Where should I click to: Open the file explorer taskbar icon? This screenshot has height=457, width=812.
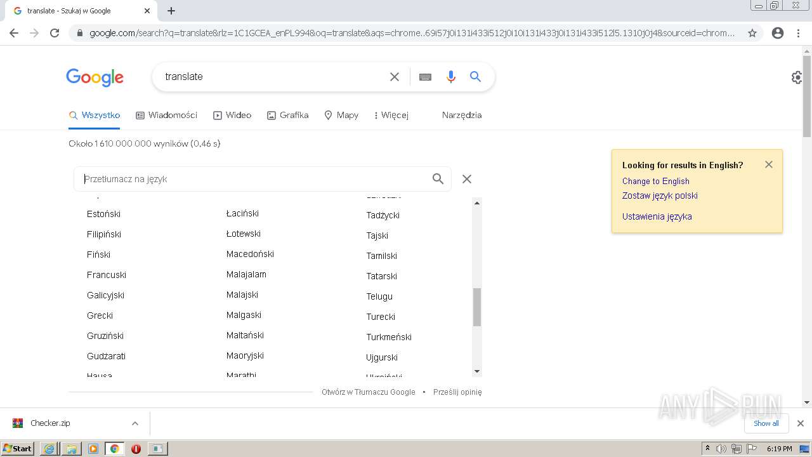click(x=71, y=449)
